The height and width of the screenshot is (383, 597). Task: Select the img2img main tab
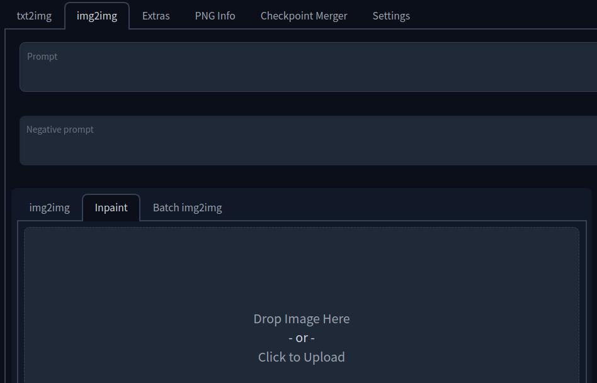97,15
